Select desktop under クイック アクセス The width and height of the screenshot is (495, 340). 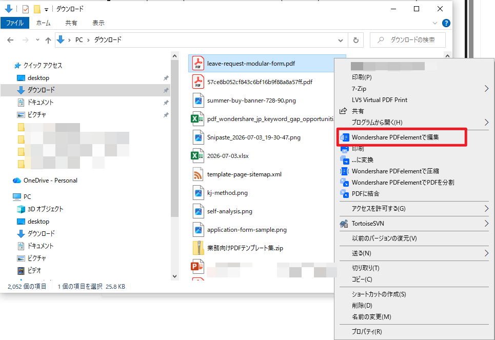pos(38,78)
